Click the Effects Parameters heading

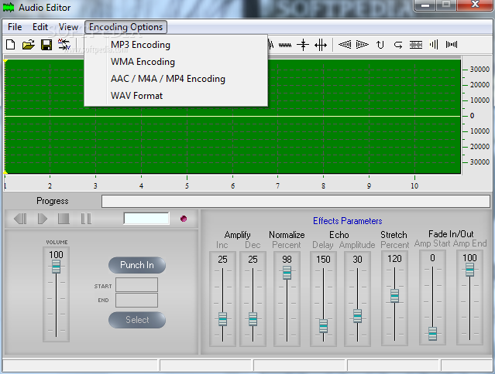pos(347,221)
